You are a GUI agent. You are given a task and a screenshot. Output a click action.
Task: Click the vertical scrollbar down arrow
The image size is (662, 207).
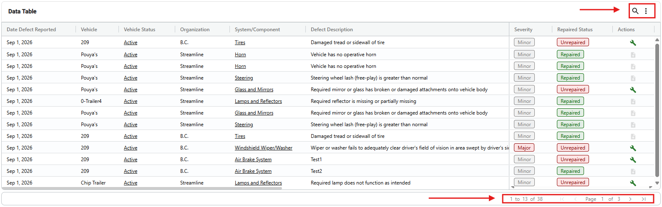tap(657, 183)
